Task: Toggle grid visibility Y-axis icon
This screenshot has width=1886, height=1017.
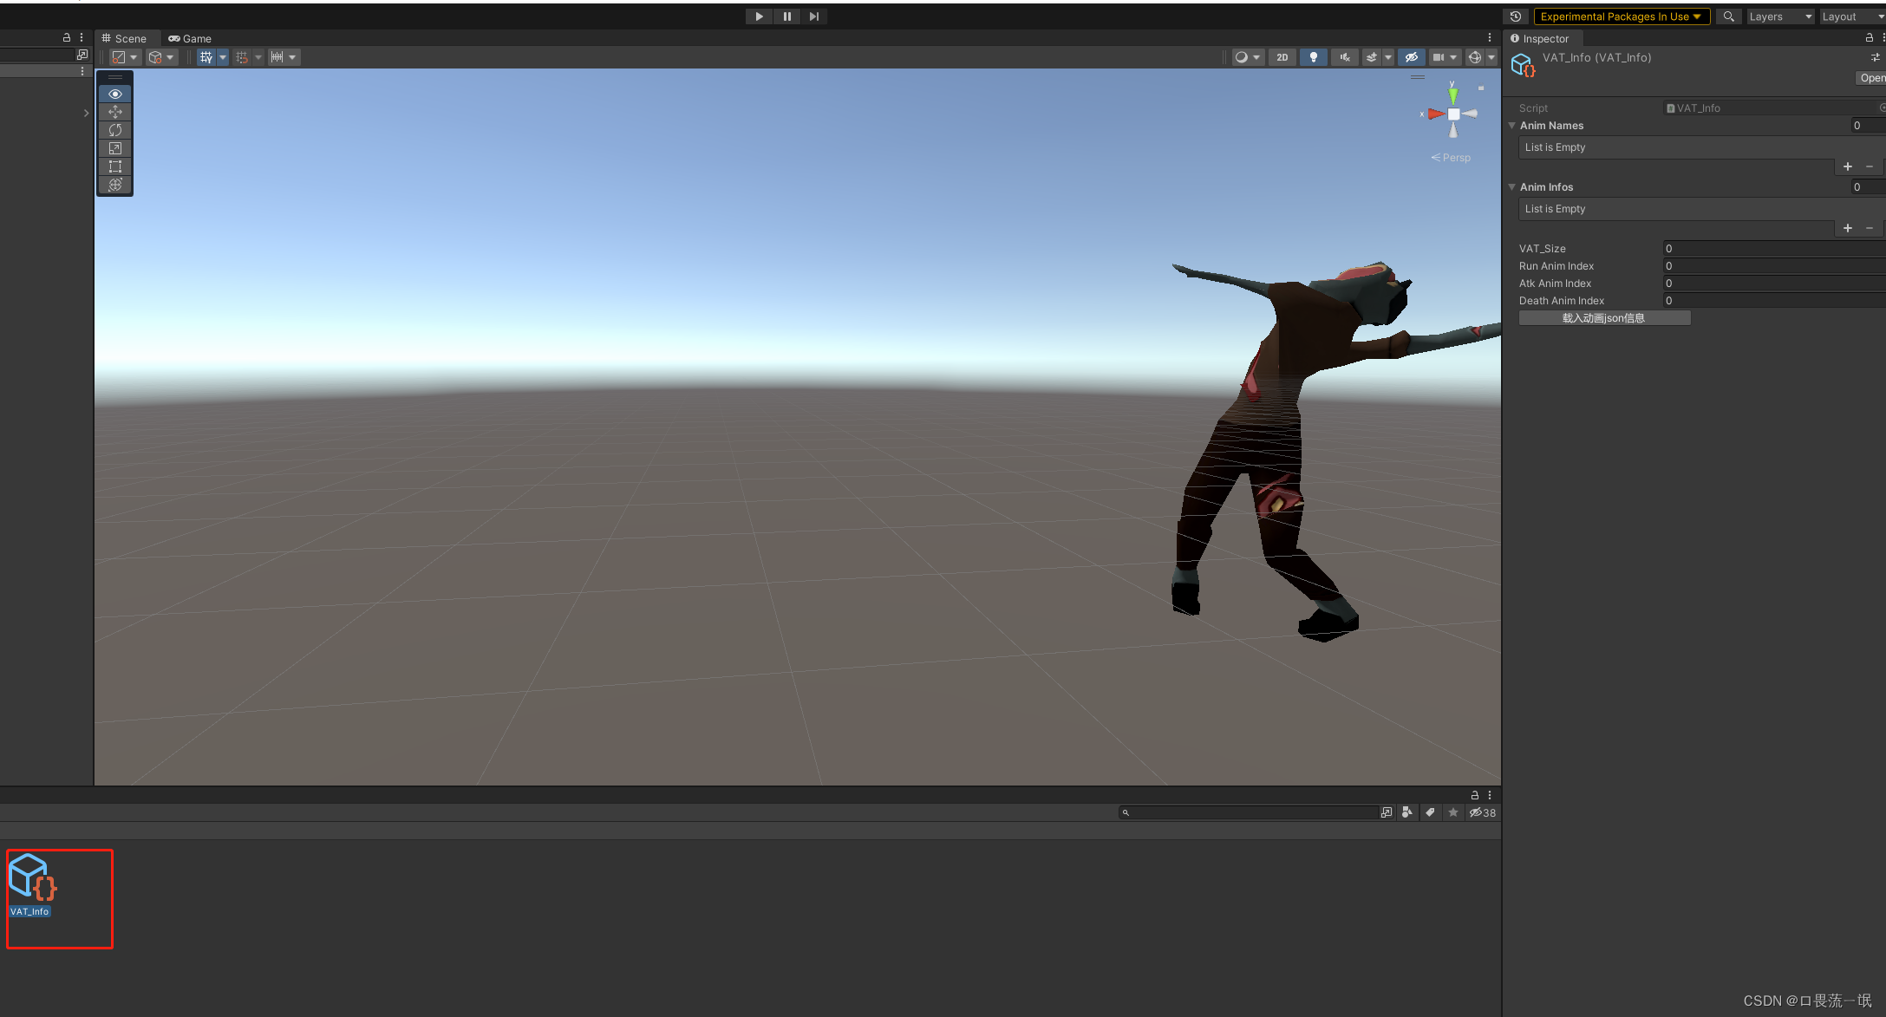Action: coord(206,57)
